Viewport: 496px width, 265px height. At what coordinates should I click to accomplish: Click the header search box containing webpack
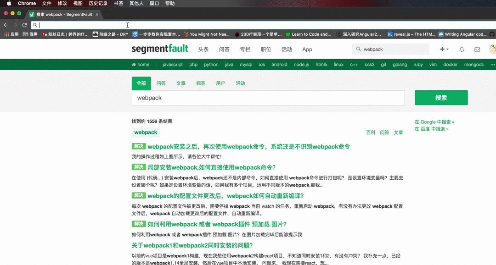(391, 49)
